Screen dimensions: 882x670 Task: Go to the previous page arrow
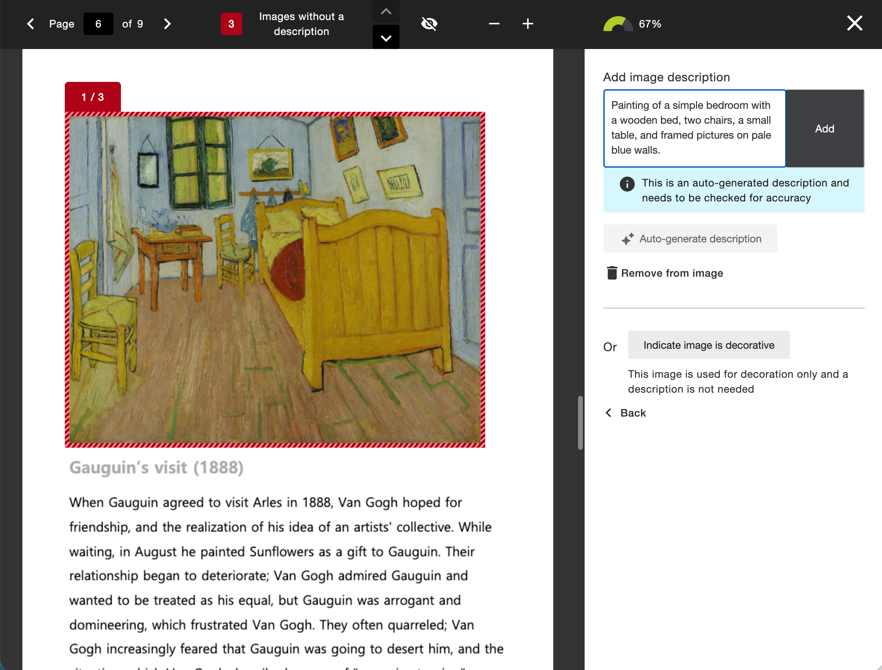tap(31, 24)
